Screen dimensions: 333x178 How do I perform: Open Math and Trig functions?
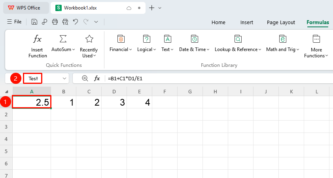(283, 44)
